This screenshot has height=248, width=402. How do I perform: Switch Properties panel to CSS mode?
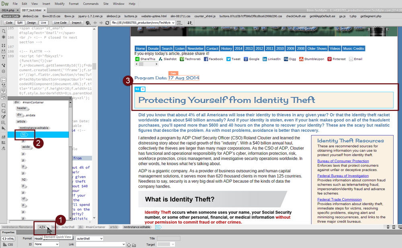point(8,244)
